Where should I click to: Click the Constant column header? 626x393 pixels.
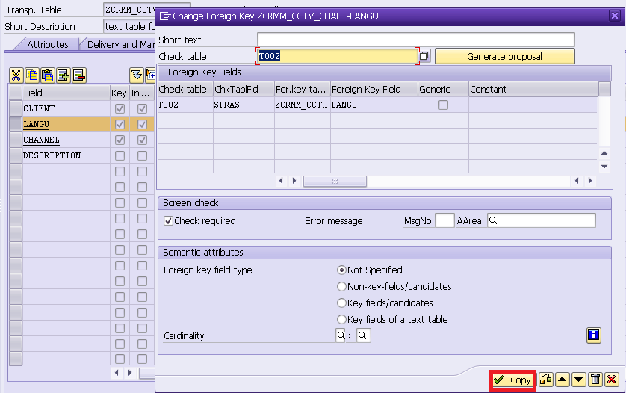click(x=533, y=89)
